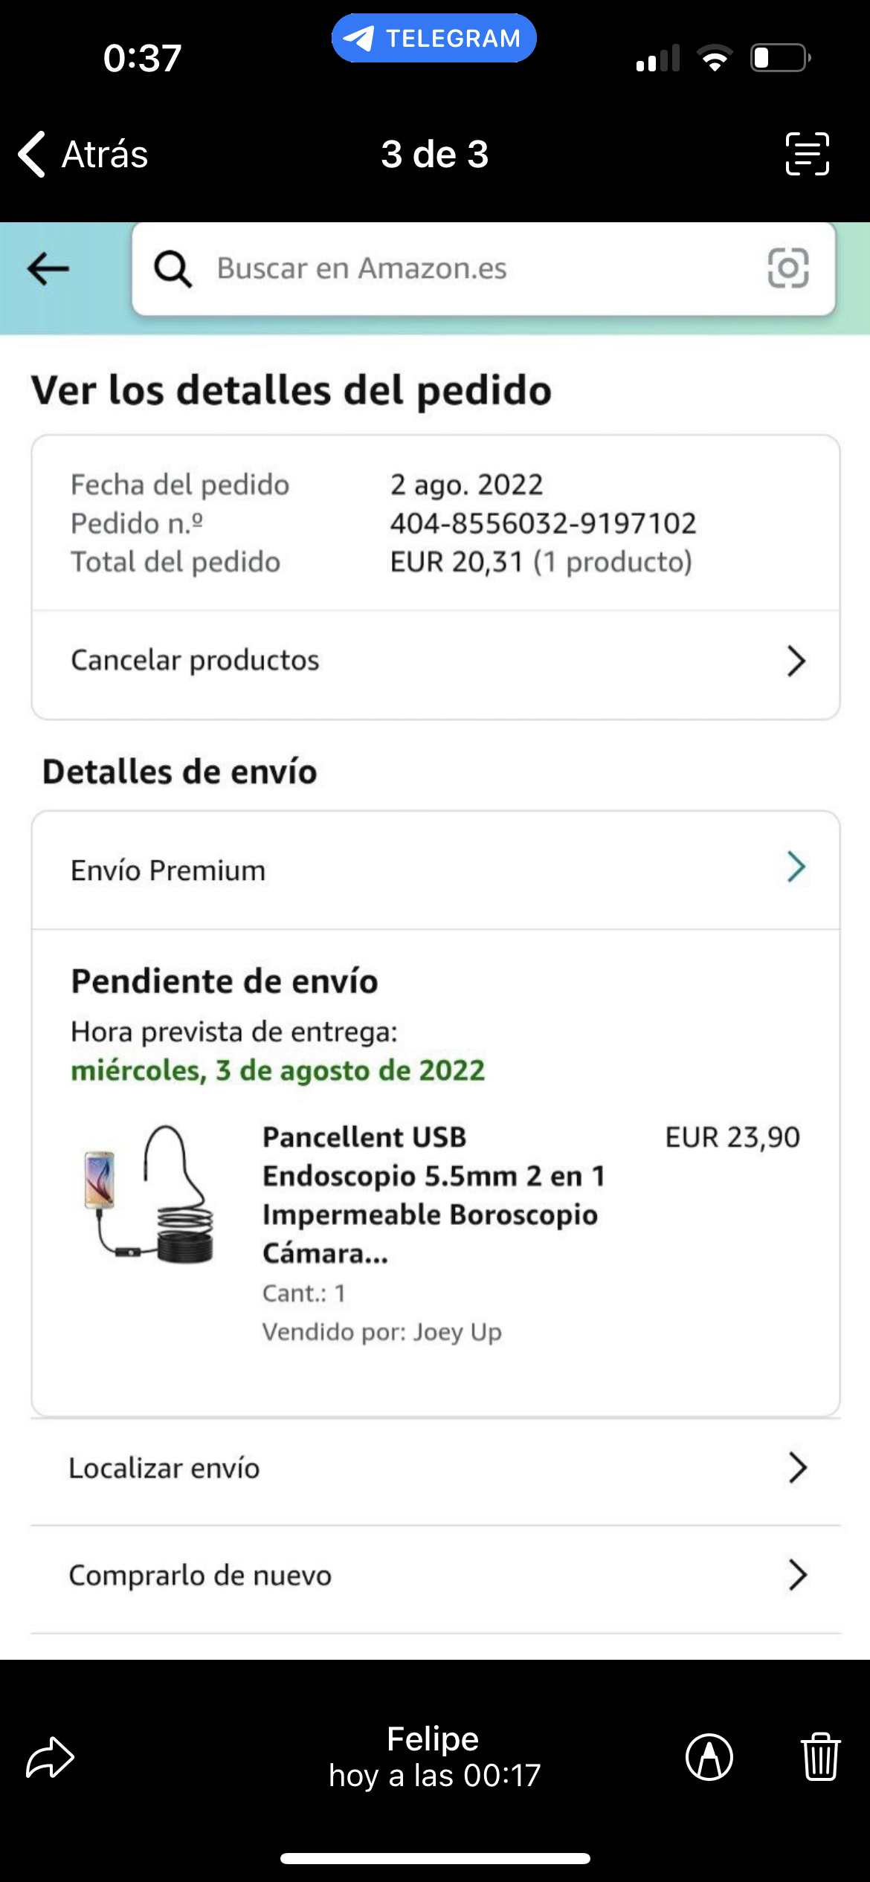Open the camera lens search icon
The height and width of the screenshot is (1882, 870).
(x=788, y=268)
